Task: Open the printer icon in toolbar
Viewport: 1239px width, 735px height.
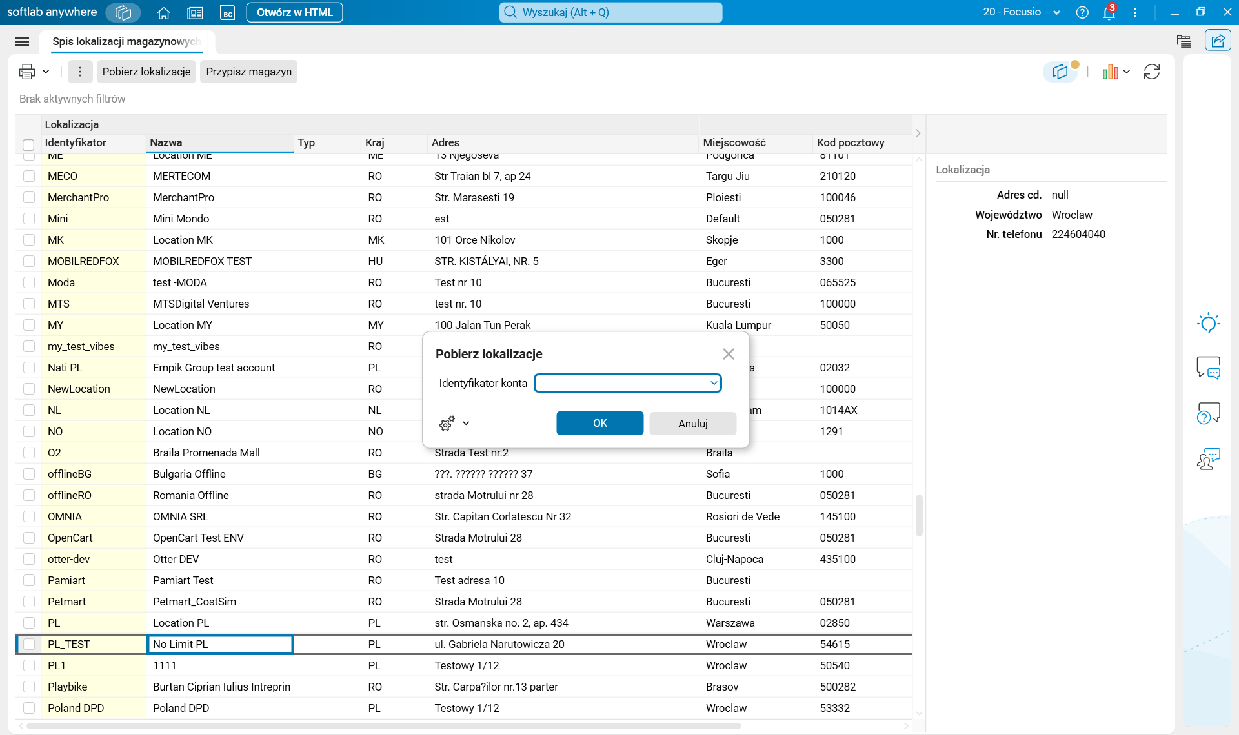Action: (x=27, y=72)
